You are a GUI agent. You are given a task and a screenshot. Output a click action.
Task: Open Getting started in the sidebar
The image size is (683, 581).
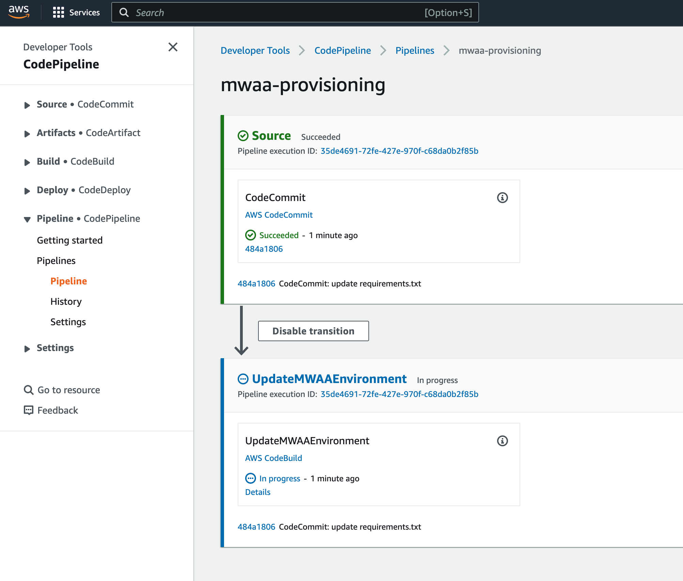tap(70, 240)
